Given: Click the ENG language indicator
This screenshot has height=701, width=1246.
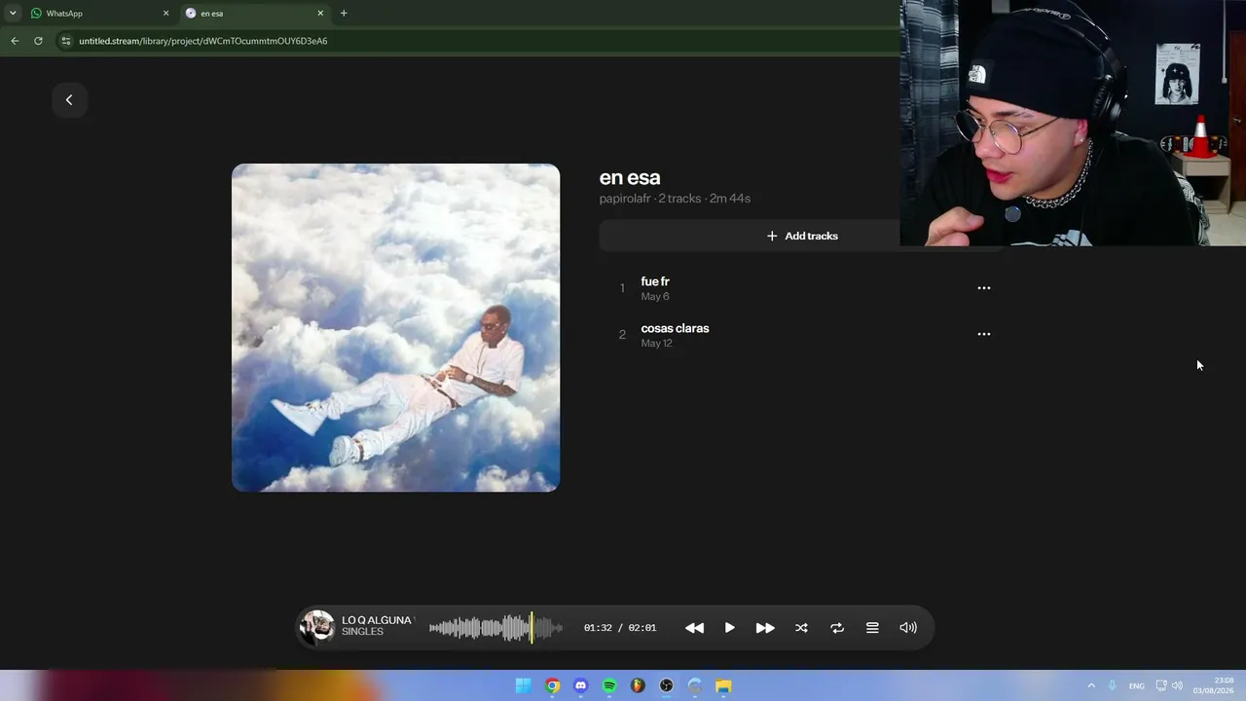Looking at the screenshot, I should coord(1136,686).
